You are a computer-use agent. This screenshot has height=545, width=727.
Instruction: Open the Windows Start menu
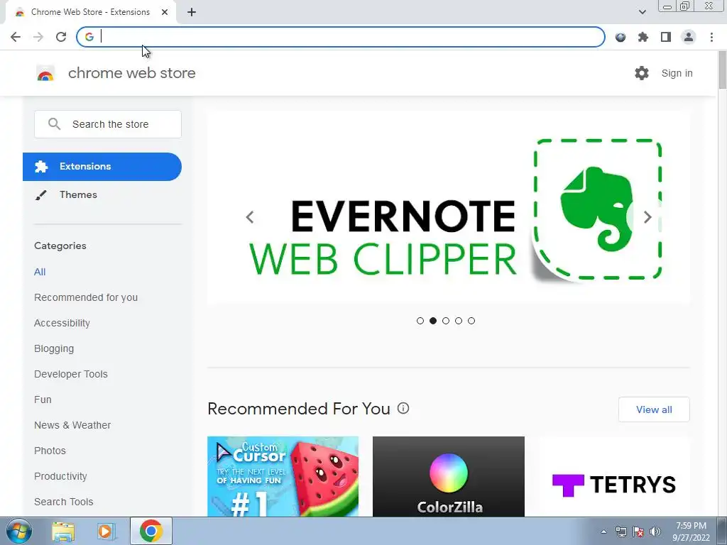coord(19,531)
